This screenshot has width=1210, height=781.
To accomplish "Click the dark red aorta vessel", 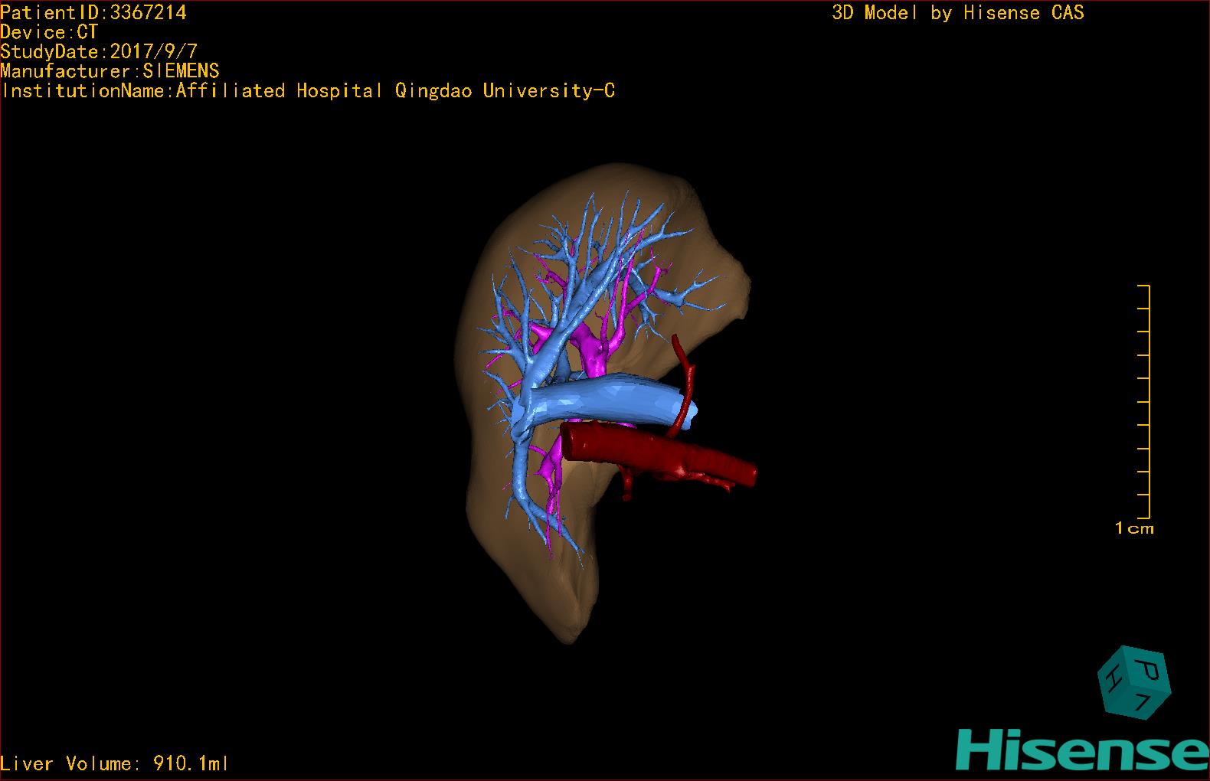I will [659, 453].
